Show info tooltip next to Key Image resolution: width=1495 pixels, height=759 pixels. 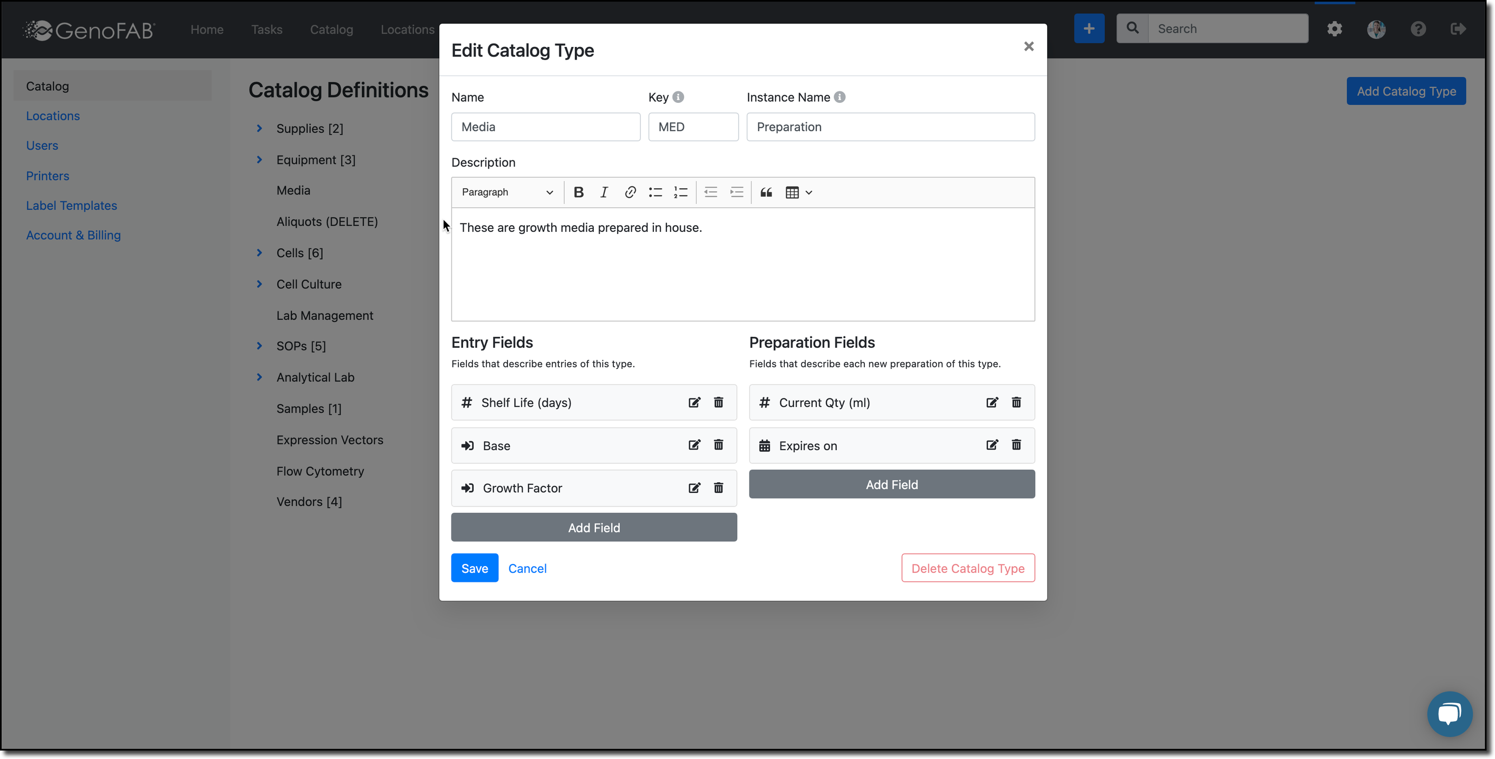pos(678,97)
